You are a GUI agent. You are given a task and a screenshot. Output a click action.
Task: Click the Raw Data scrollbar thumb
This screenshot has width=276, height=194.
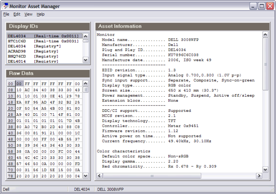86,90
